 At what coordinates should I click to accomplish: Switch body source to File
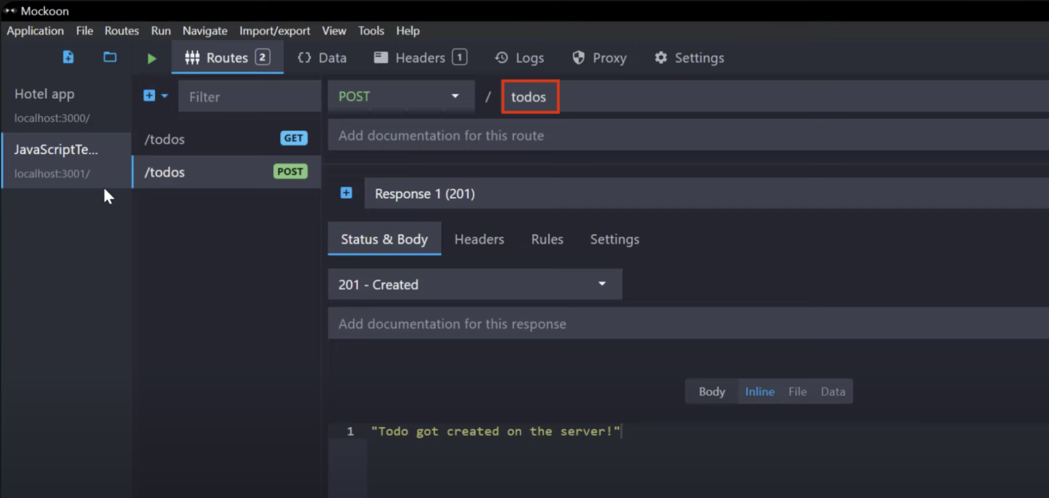(x=797, y=391)
